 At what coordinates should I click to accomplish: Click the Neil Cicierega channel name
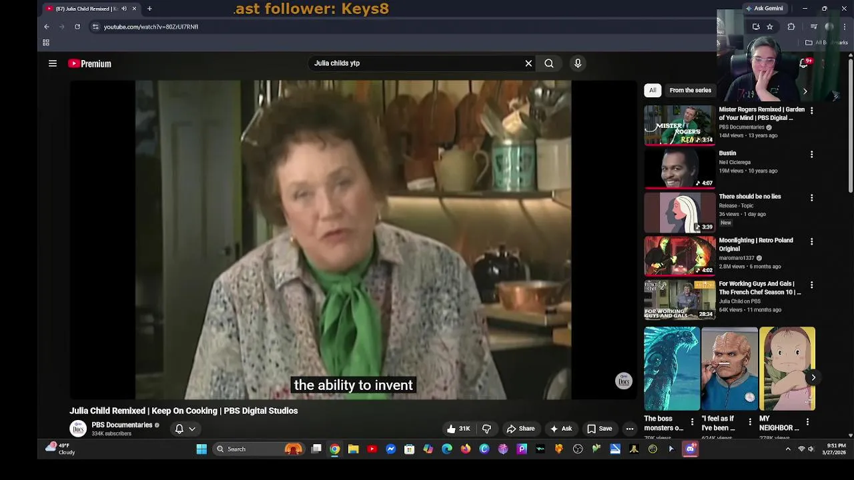[x=735, y=162]
